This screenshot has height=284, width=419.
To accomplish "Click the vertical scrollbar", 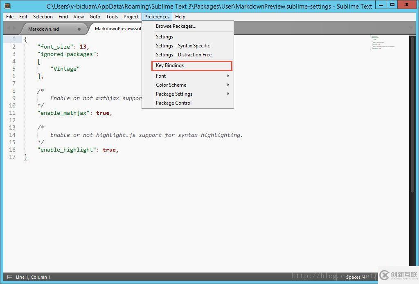I will 412,114.
